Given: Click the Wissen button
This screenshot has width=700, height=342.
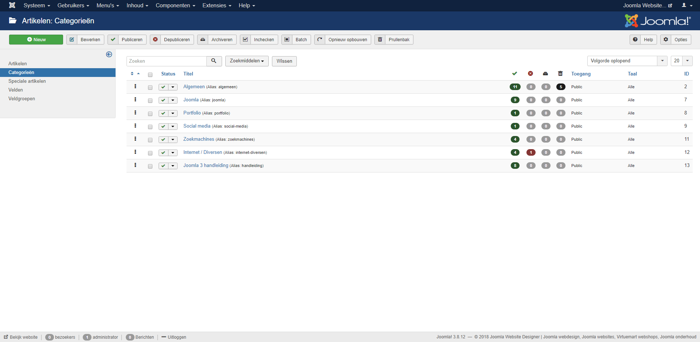Looking at the screenshot, I should click(284, 61).
